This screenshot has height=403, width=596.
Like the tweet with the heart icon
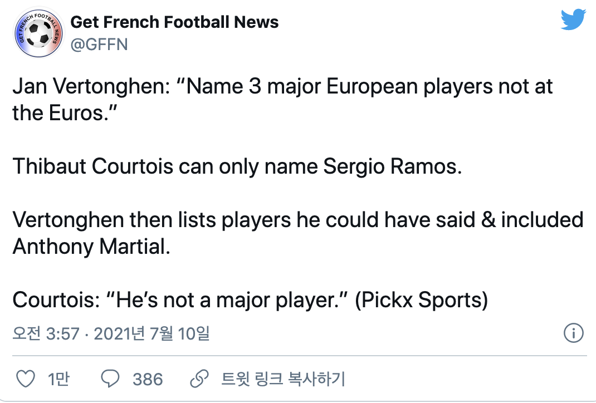(26, 379)
